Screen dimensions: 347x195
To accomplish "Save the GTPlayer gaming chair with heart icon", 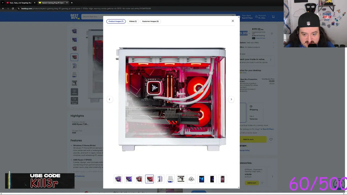I will click(x=262, y=183).
